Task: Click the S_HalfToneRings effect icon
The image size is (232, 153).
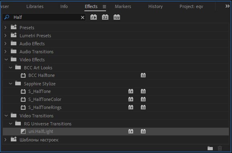Action: (23, 107)
